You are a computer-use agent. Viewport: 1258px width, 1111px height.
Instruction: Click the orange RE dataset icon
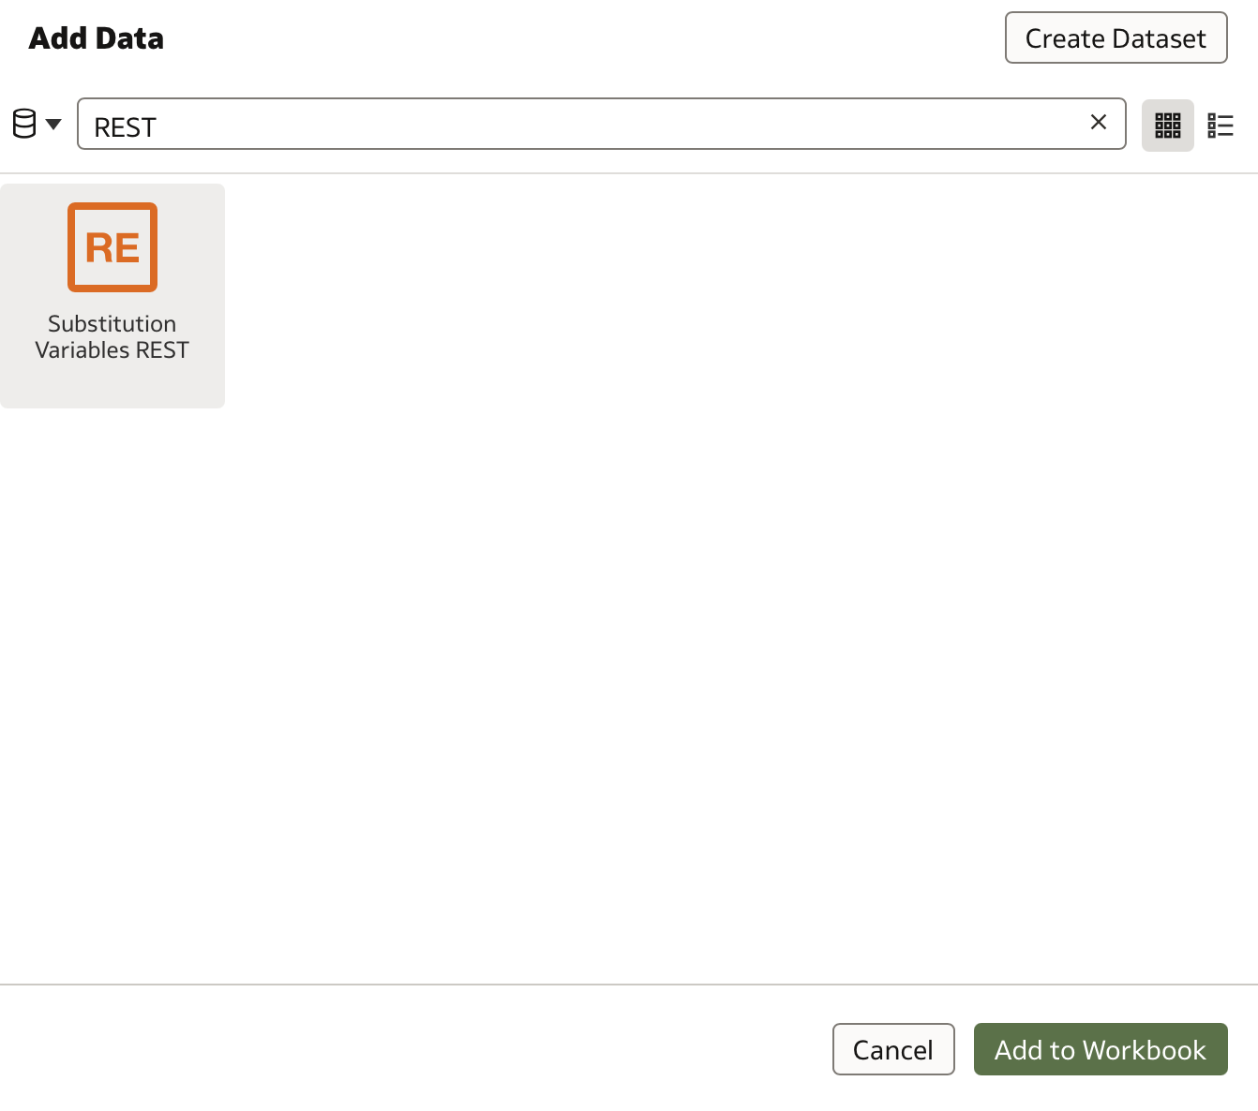112,247
